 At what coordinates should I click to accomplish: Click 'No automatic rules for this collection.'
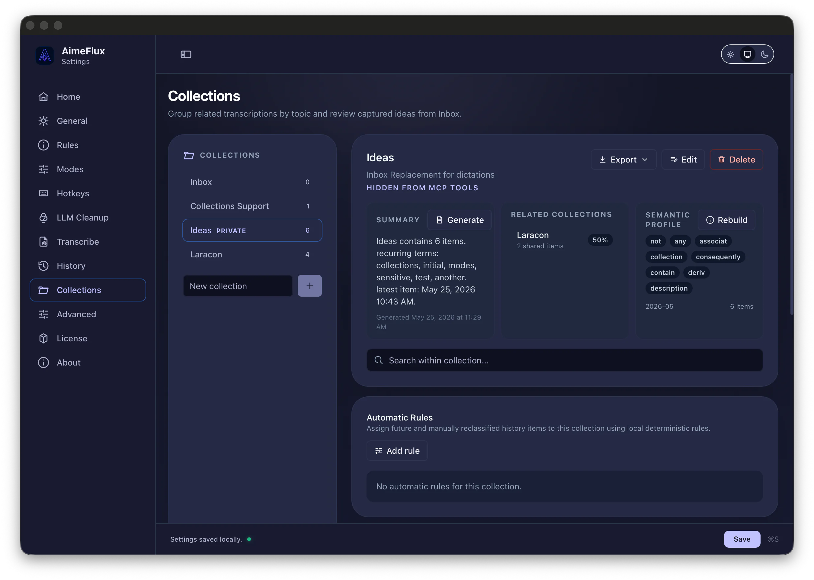tap(449, 486)
